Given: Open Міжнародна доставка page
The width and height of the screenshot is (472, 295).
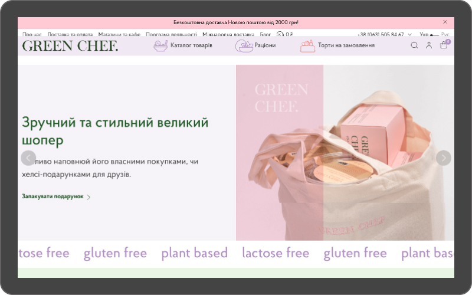Looking at the screenshot, I should click(x=228, y=34).
